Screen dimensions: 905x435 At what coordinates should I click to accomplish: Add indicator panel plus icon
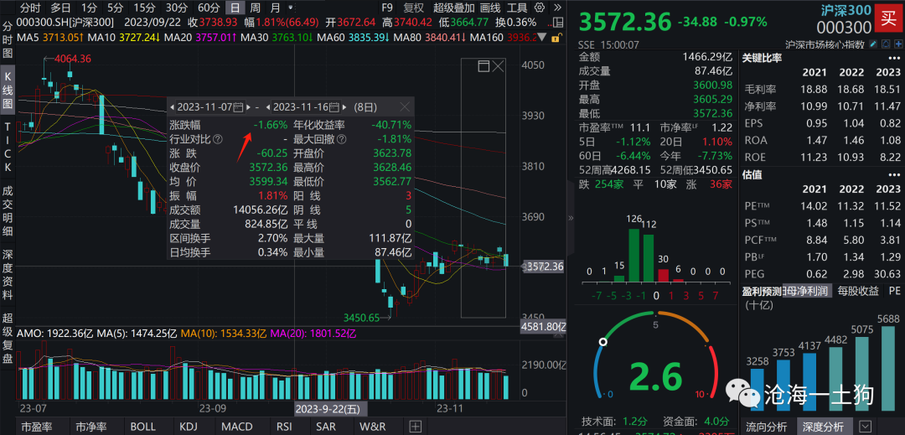pos(415,427)
